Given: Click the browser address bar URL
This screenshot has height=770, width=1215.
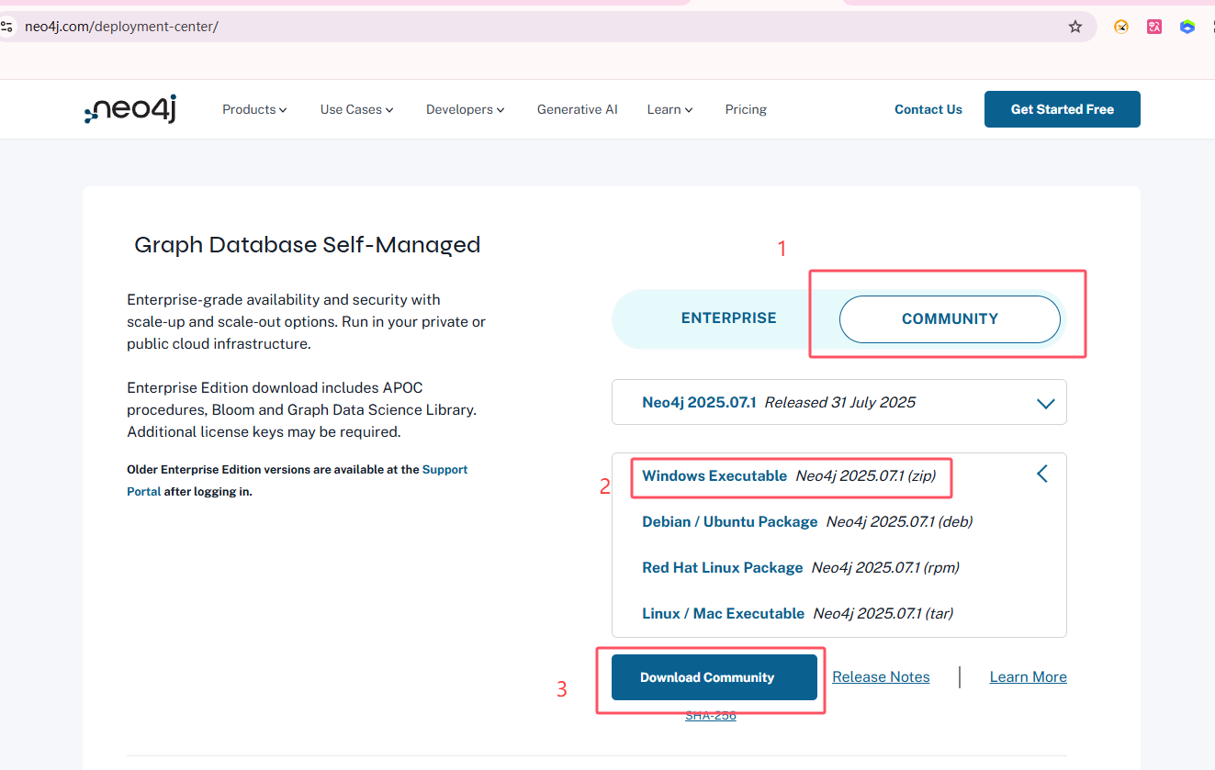Looking at the screenshot, I should pyautogui.click(x=121, y=27).
